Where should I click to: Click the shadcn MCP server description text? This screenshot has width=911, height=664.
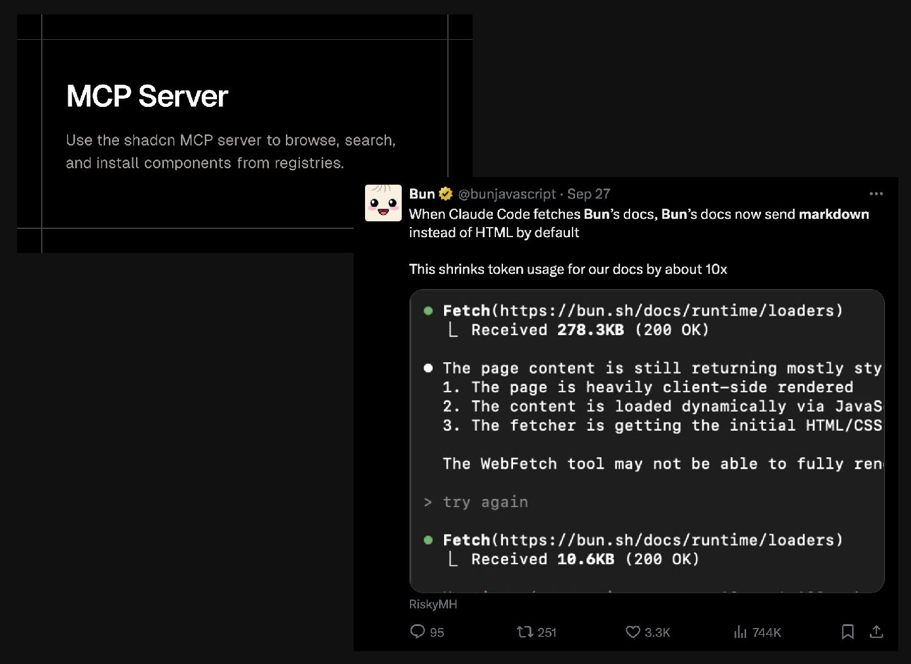[231, 152]
